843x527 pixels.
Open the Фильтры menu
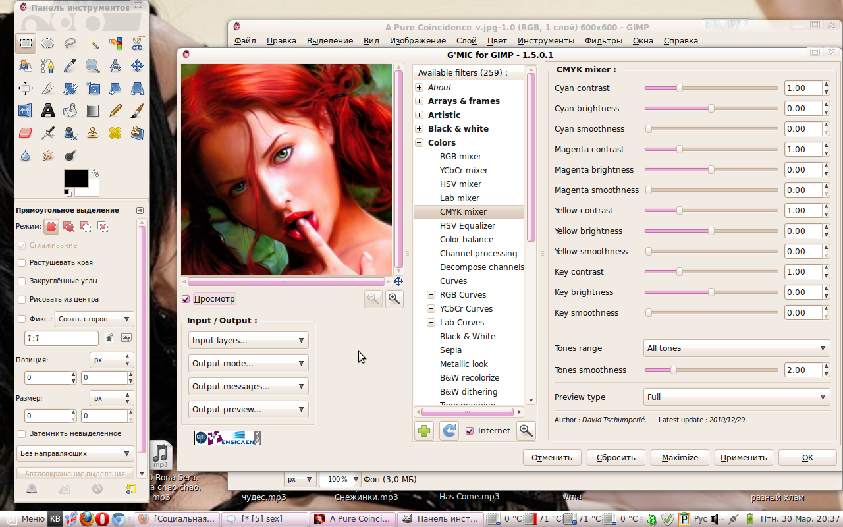point(603,40)
